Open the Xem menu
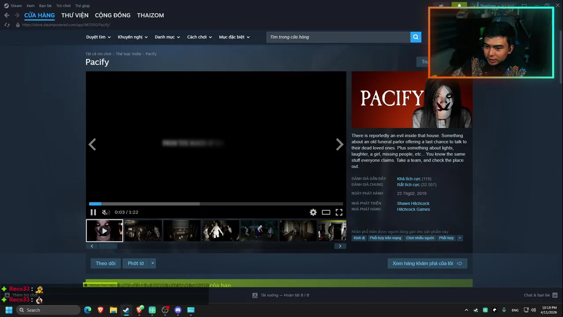 (x=30, y=6)
